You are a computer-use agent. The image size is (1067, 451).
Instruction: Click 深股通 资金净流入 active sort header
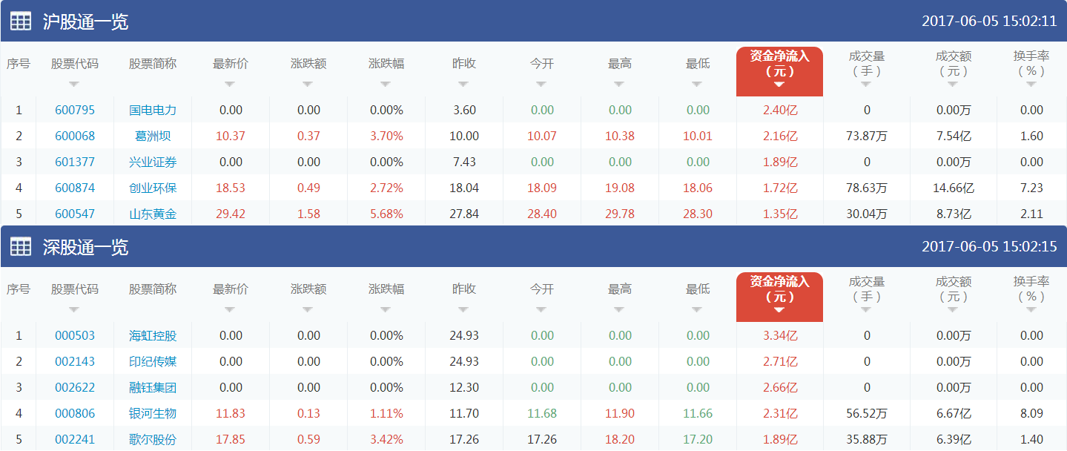(779, 297)
